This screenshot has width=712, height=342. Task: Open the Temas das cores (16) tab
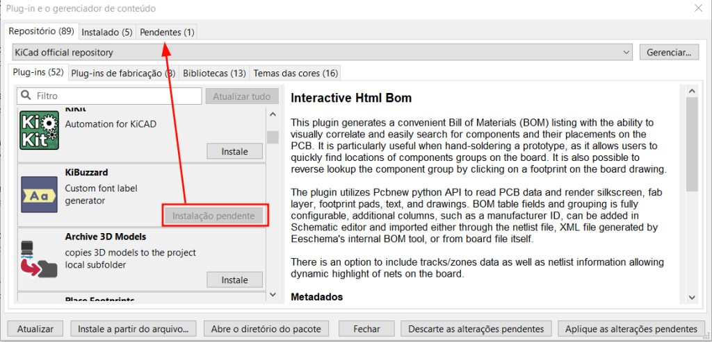coord(296,73)
